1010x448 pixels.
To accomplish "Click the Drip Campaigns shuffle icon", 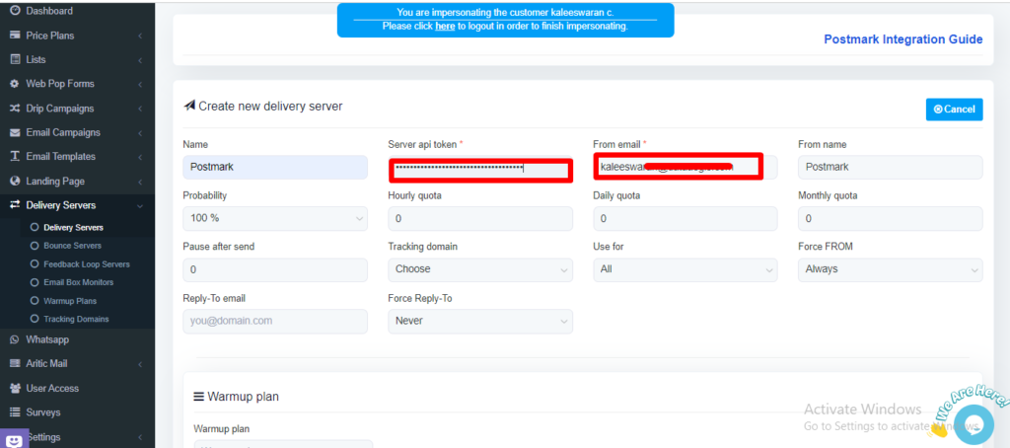I will pos(15,109).
